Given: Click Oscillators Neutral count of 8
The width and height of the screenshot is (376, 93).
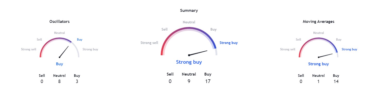Looking at the screenshot, I should [59, 81].
